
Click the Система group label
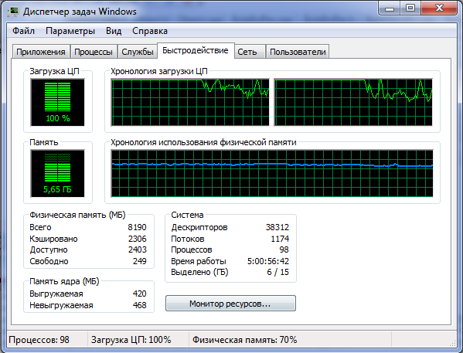187,215
